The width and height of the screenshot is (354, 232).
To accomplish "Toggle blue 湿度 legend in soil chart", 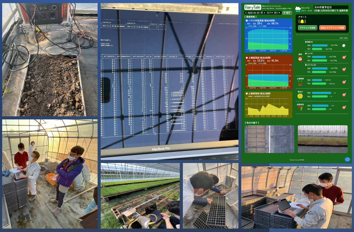I will coord(263,63).
